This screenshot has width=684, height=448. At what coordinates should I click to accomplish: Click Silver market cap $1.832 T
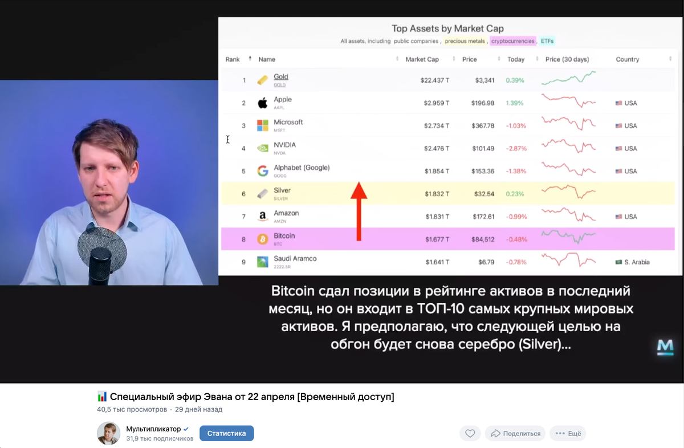(437, 194)
